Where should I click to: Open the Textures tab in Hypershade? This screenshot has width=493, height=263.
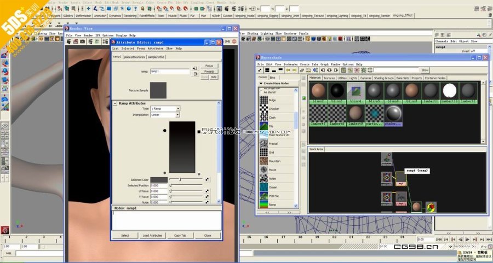(x=329, y=78)
